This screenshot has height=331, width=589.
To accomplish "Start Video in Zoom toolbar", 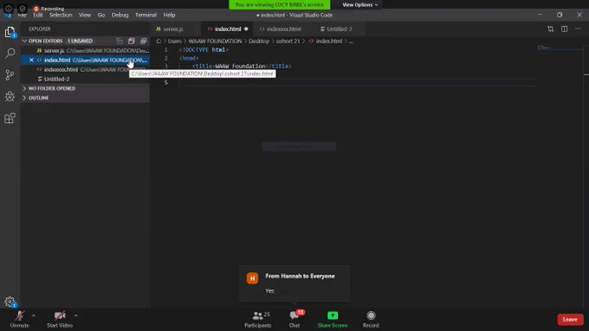I will pos(60,320).
